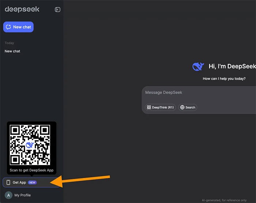Screen dimensions: 256x203
Task: Click the whale logo inside the QR code
Action: tap(30, 145)
